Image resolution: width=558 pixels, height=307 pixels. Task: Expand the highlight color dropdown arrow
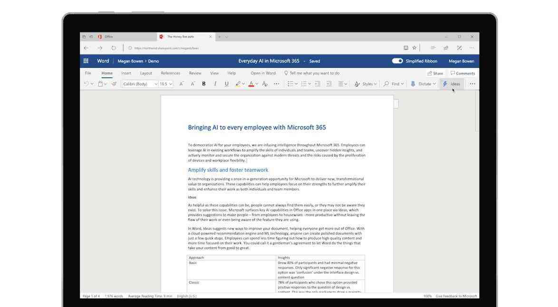243,84
